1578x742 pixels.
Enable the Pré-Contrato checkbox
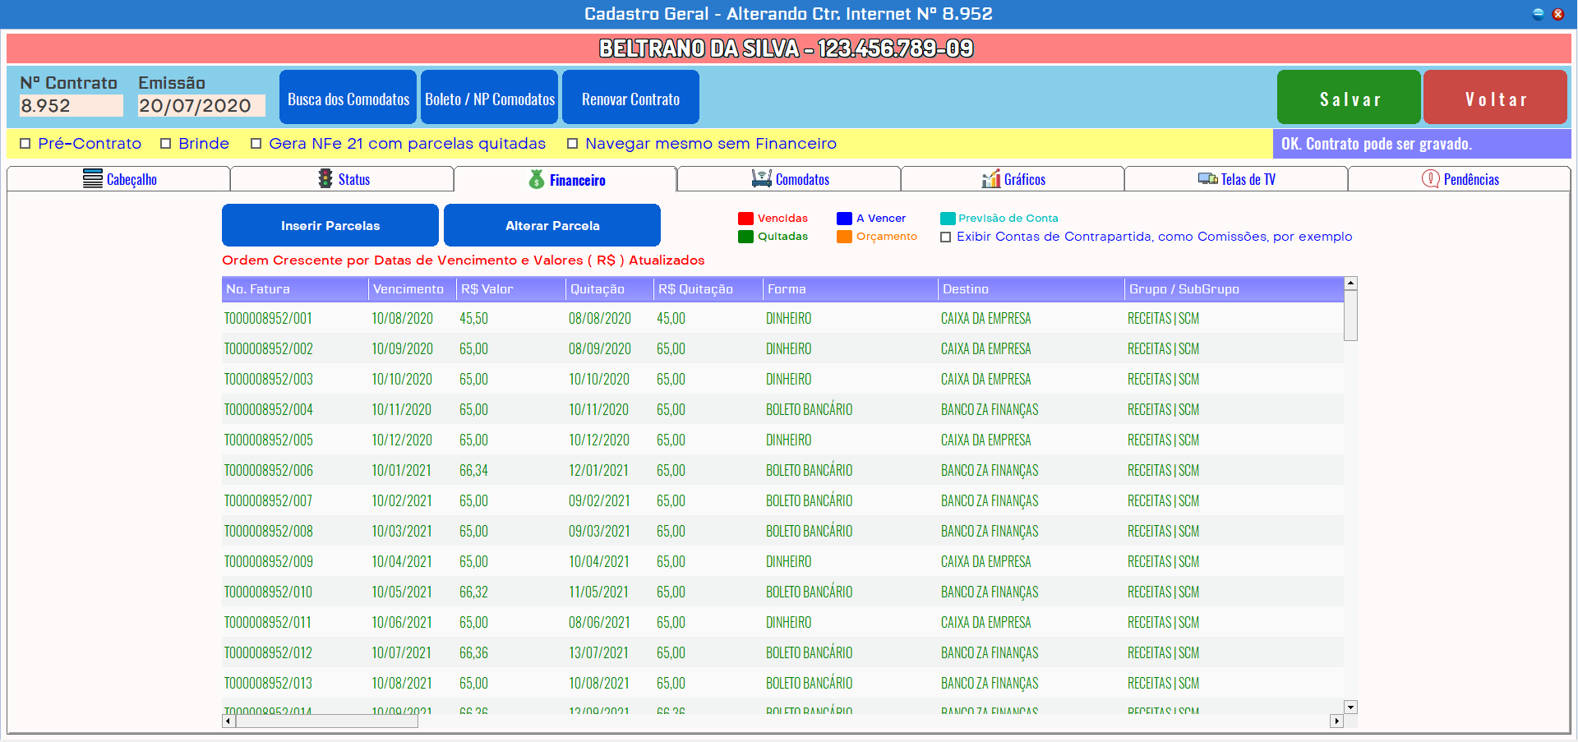click(x=25, y=144)
